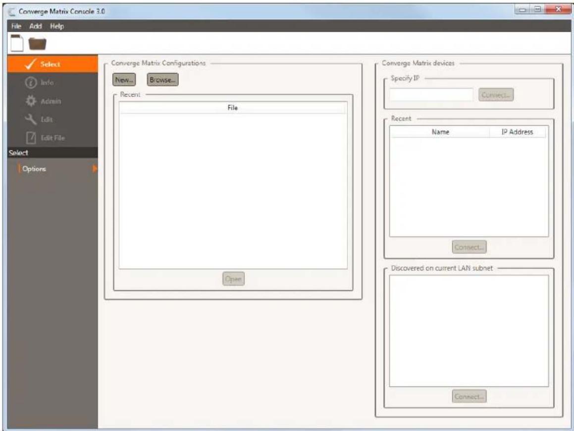Viewport: 574px width, 431px height.
Task: Close the Converge Matrix Console window
Action: tap(558, 10)
